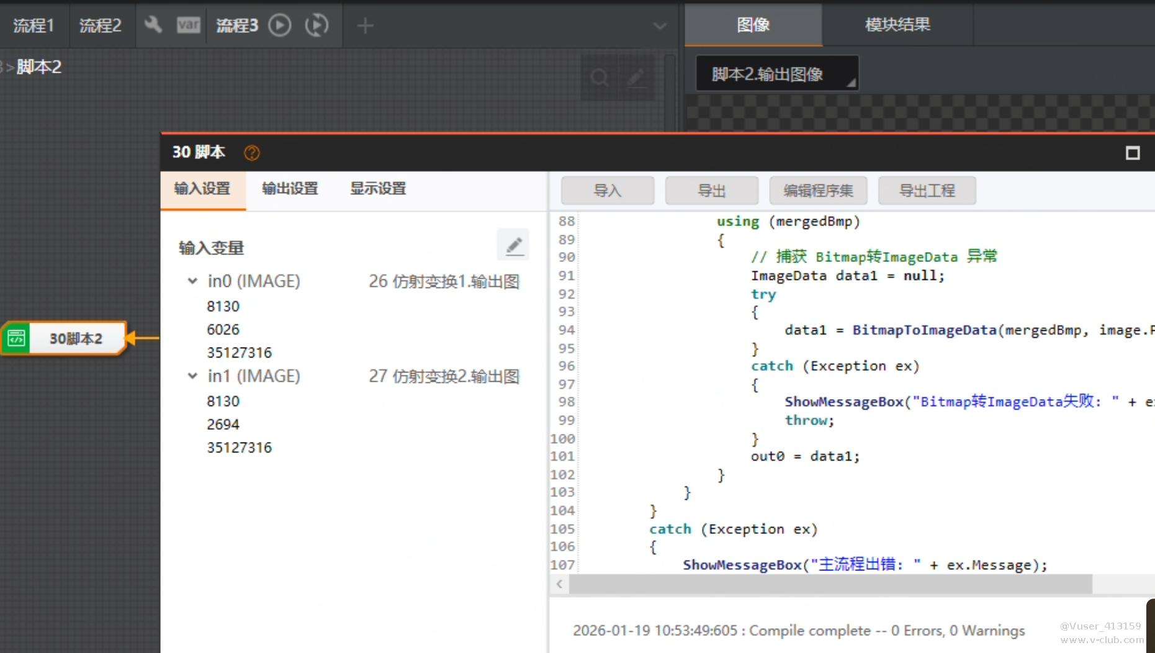Open the 脚本2.输出图像 dropdown
The height and width of the screenshot is (653, 1155).
pyautogui.click(x=776, y=74)
